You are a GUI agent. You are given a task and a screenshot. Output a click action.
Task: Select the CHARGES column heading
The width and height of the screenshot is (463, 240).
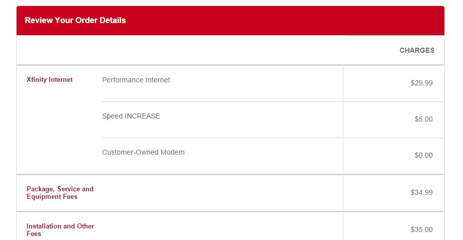click(417, 50)
